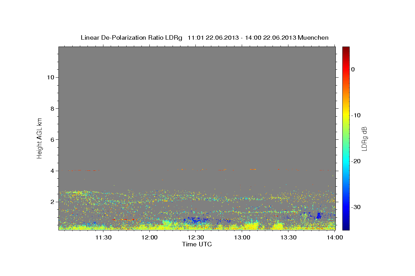415x276 pixels.
Task: Click the 'Time UTC' axis label
Action: pyautogui.click(x=197, y=244)
